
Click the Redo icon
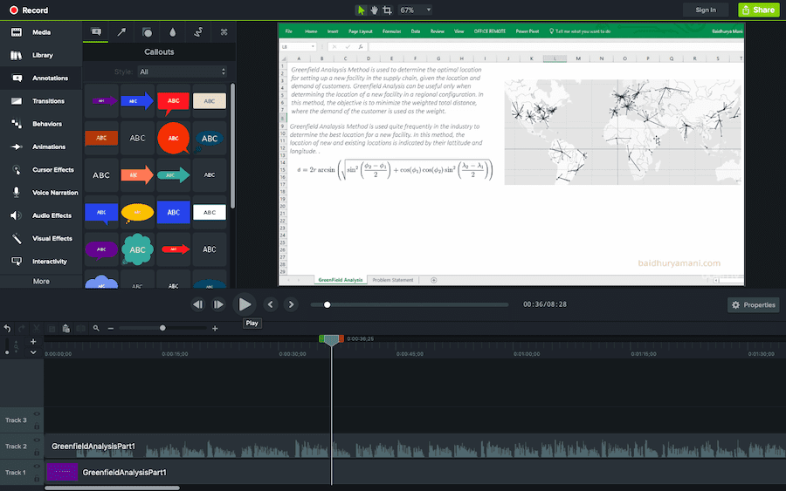pos(22,328)
